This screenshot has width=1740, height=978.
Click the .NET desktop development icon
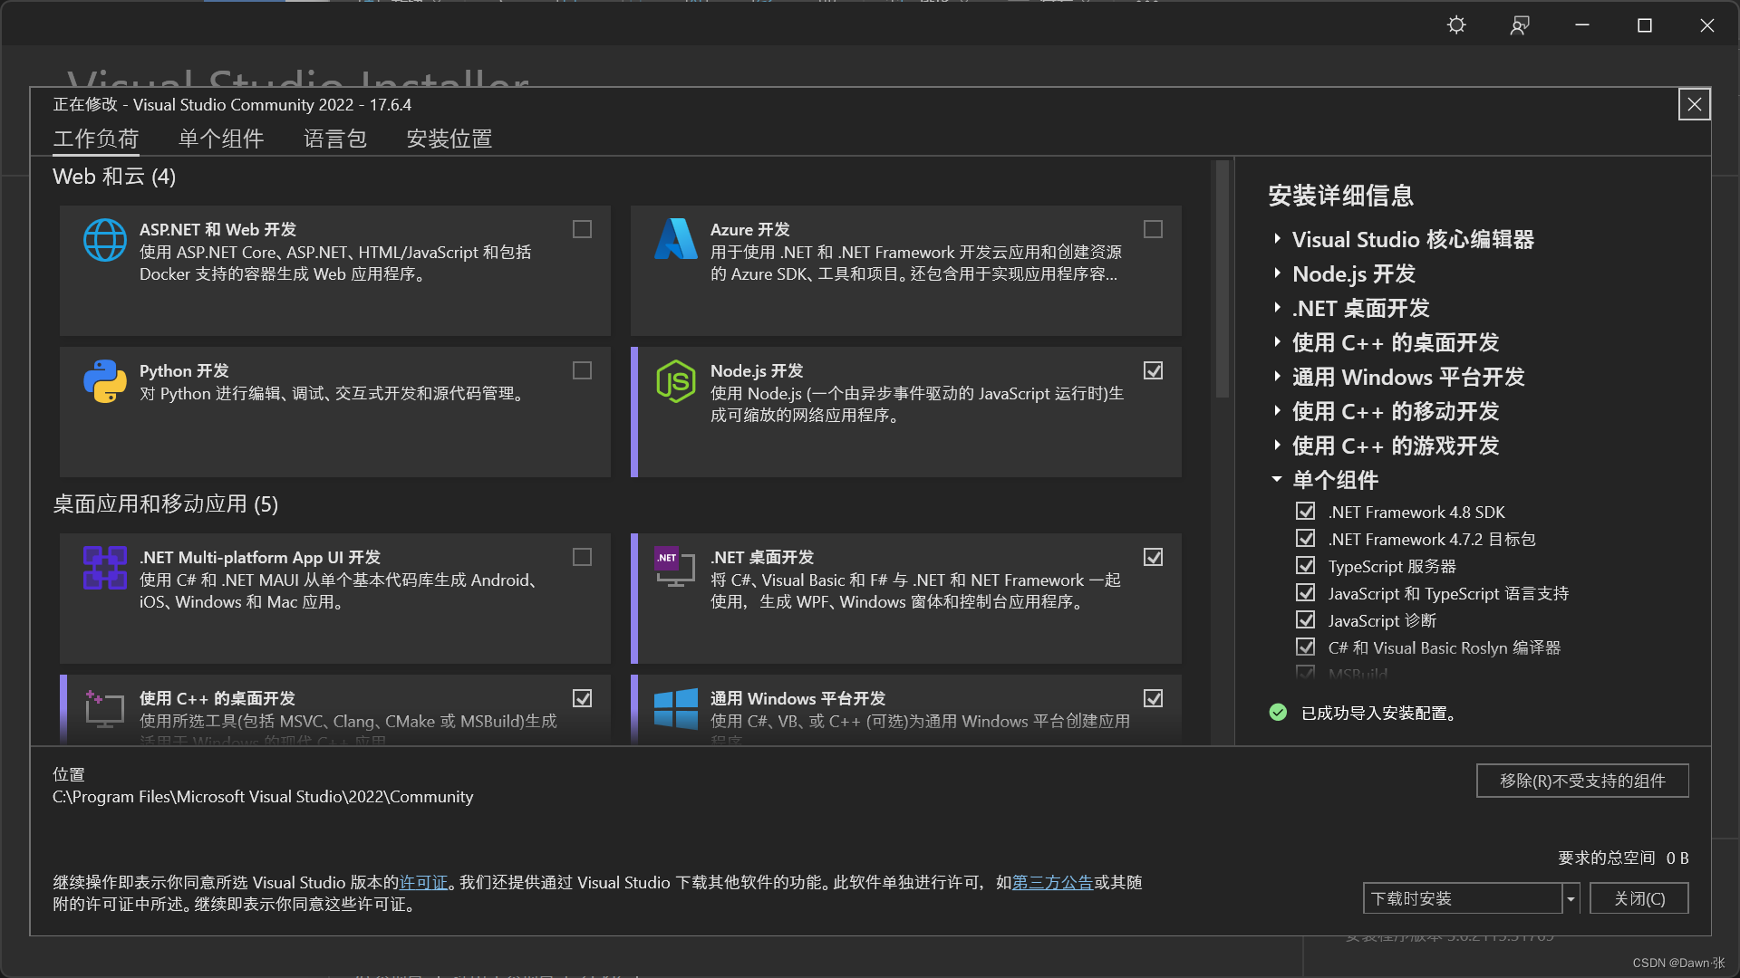coord(675,567)
